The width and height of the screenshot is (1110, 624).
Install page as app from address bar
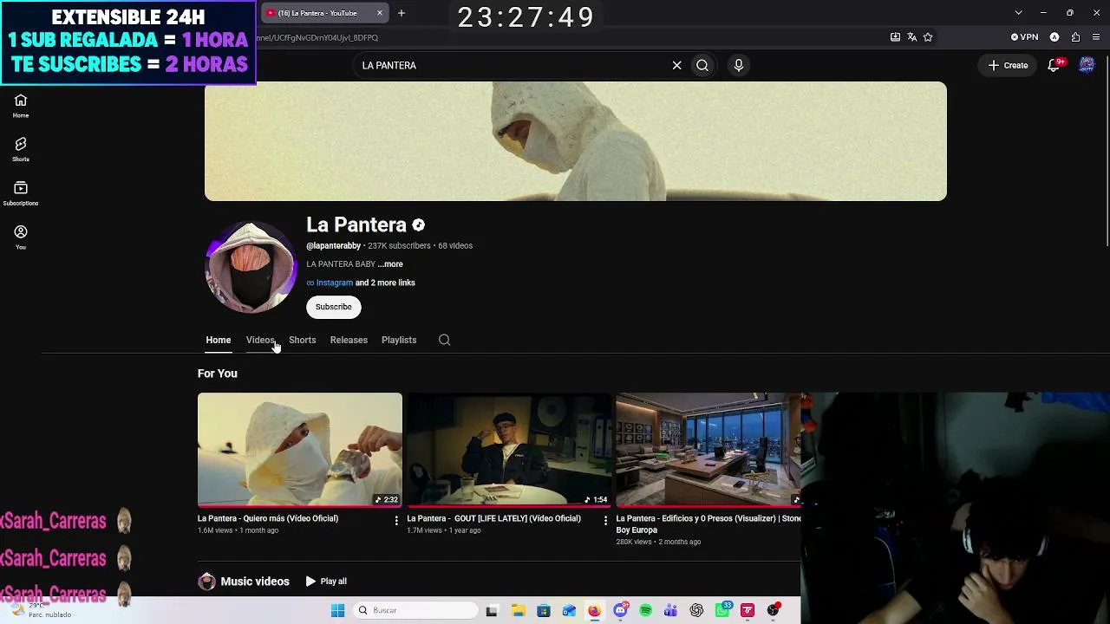click(895, 37)
